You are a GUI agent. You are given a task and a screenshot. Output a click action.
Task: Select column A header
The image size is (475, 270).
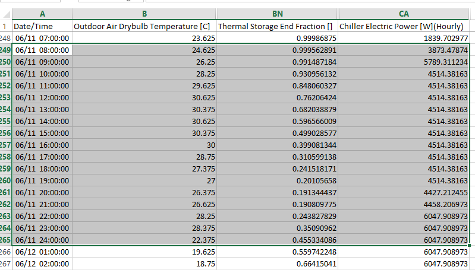tap(42, 14)
